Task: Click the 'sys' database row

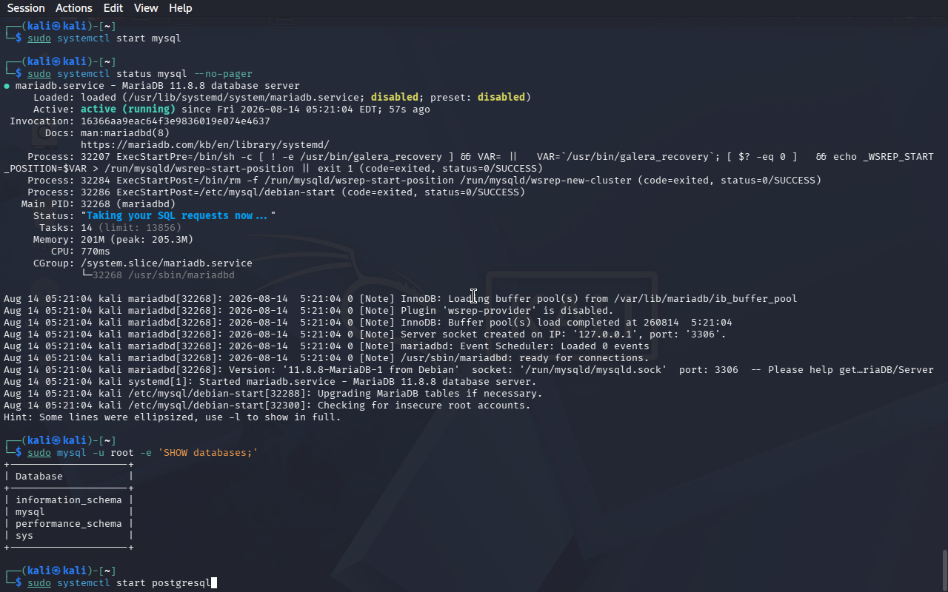Action: [x=68, y=536]
